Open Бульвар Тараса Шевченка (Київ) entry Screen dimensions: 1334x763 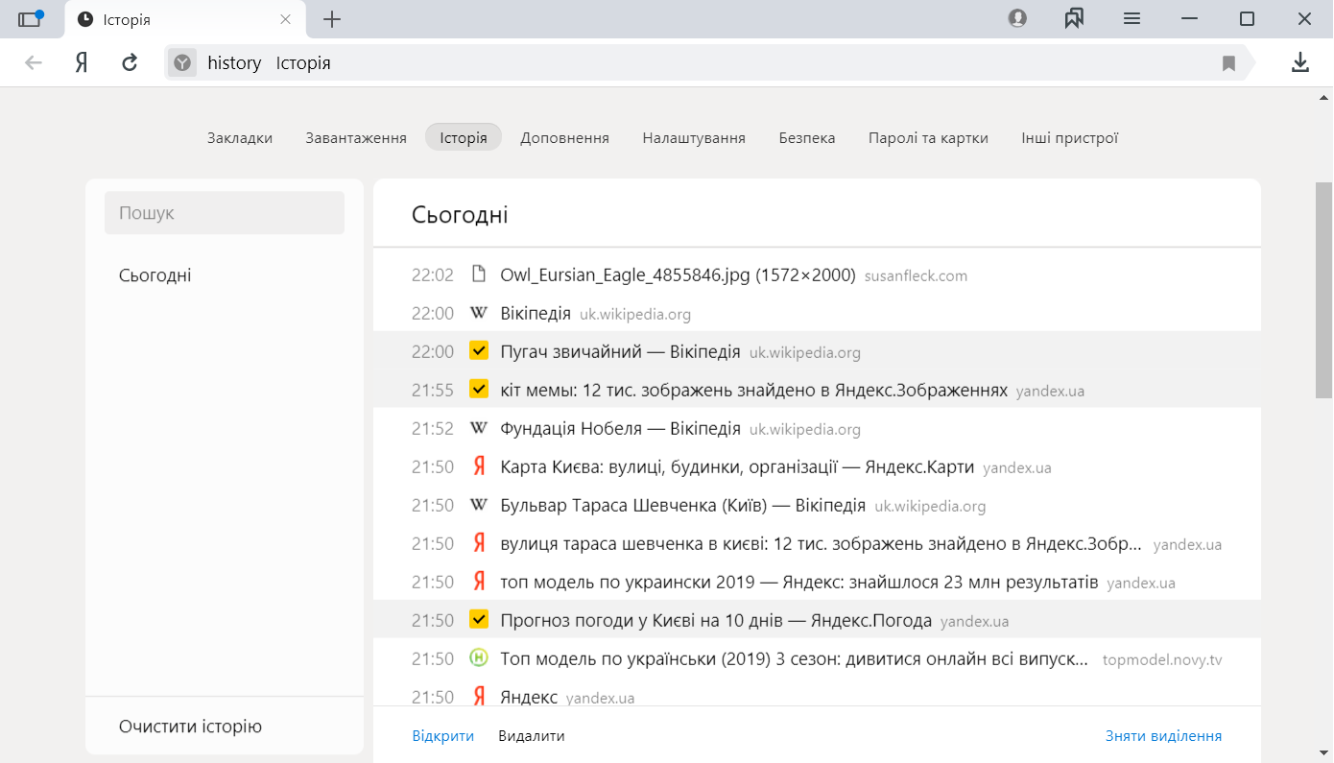[682, 506]
